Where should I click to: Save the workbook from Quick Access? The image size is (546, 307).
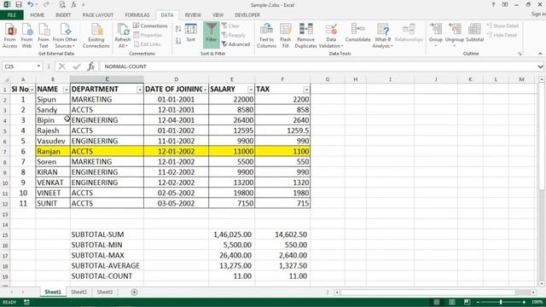[x=19, y=4]
